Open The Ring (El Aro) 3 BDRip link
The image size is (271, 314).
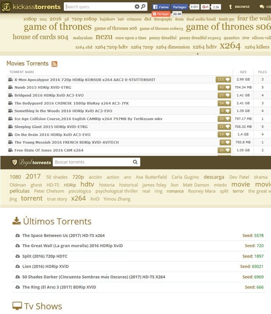coord(59,287)
